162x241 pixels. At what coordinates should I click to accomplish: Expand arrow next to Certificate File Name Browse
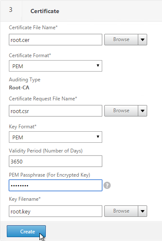142,40
